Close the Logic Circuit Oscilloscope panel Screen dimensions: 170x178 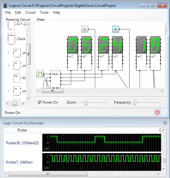(x=165, y=123)
